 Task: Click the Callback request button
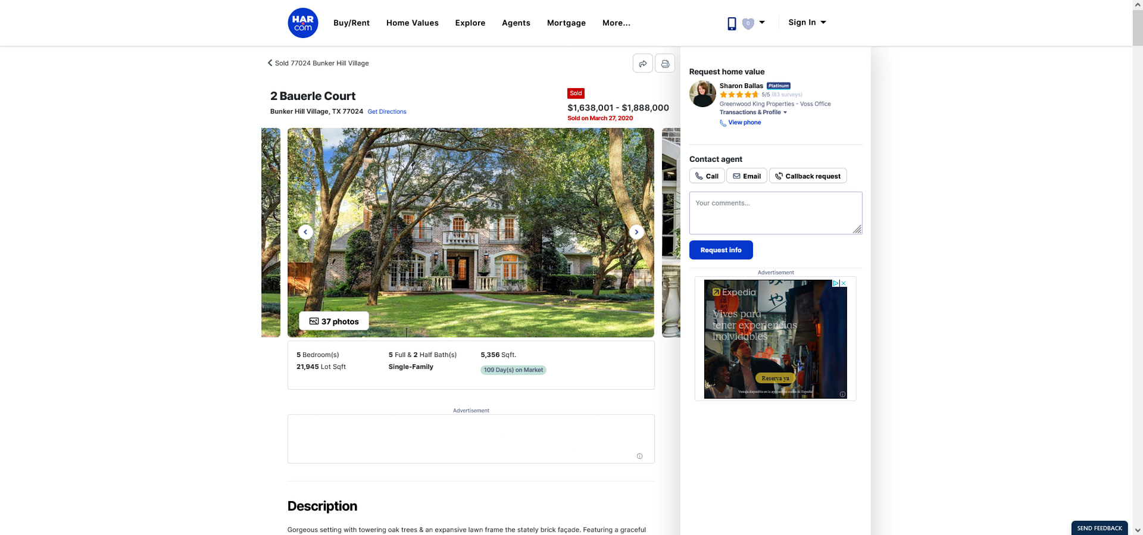click(x=808, y=176)
